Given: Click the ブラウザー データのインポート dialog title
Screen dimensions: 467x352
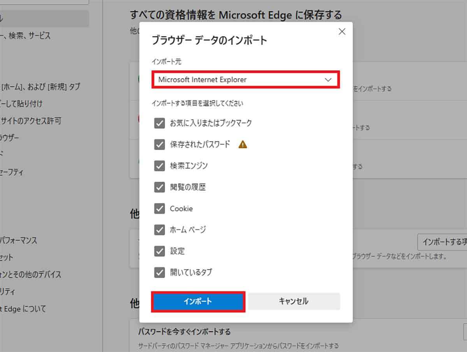Looking at the screenshot, I should tap(209, 40).
